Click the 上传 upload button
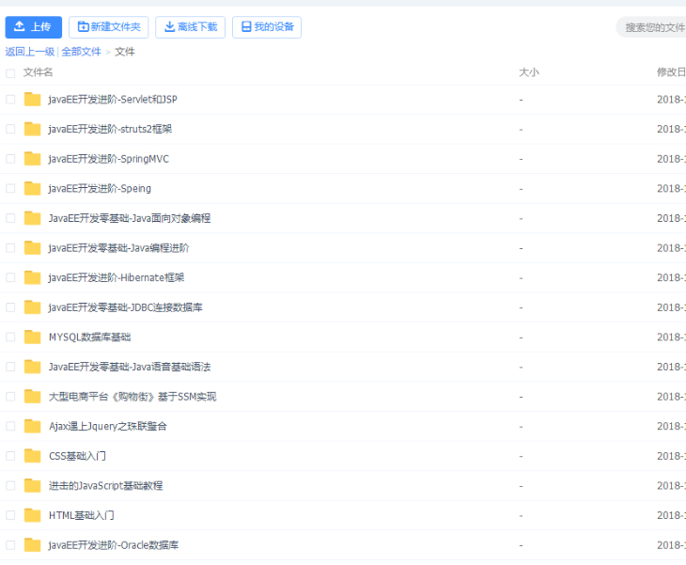686x565 pixels. (33, 27)
